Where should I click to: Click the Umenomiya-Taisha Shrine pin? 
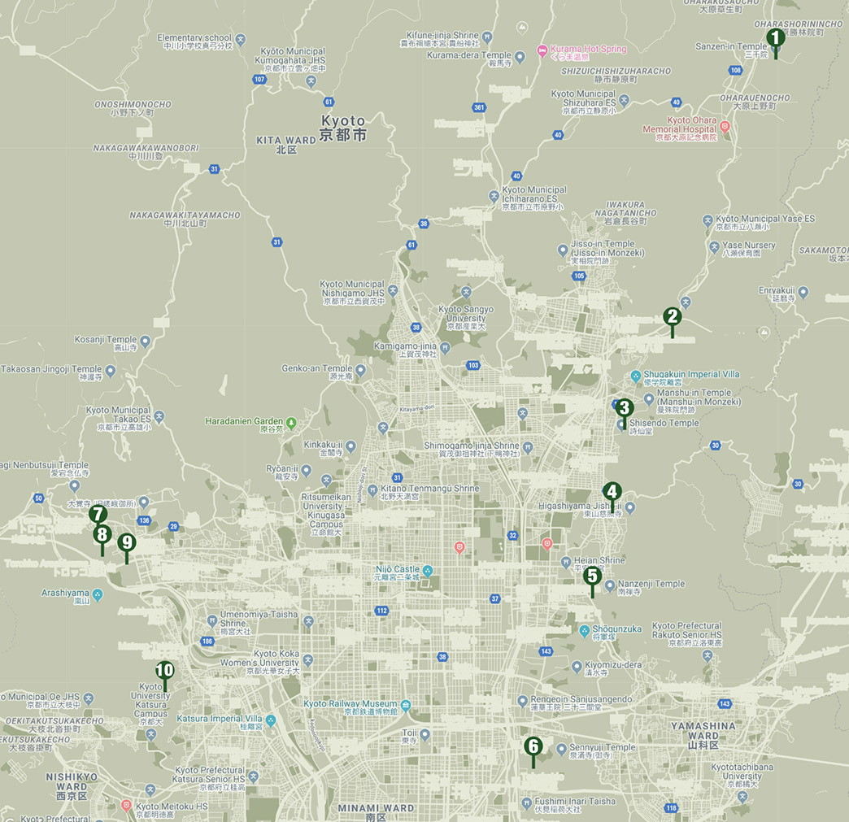tap(212, 620)
